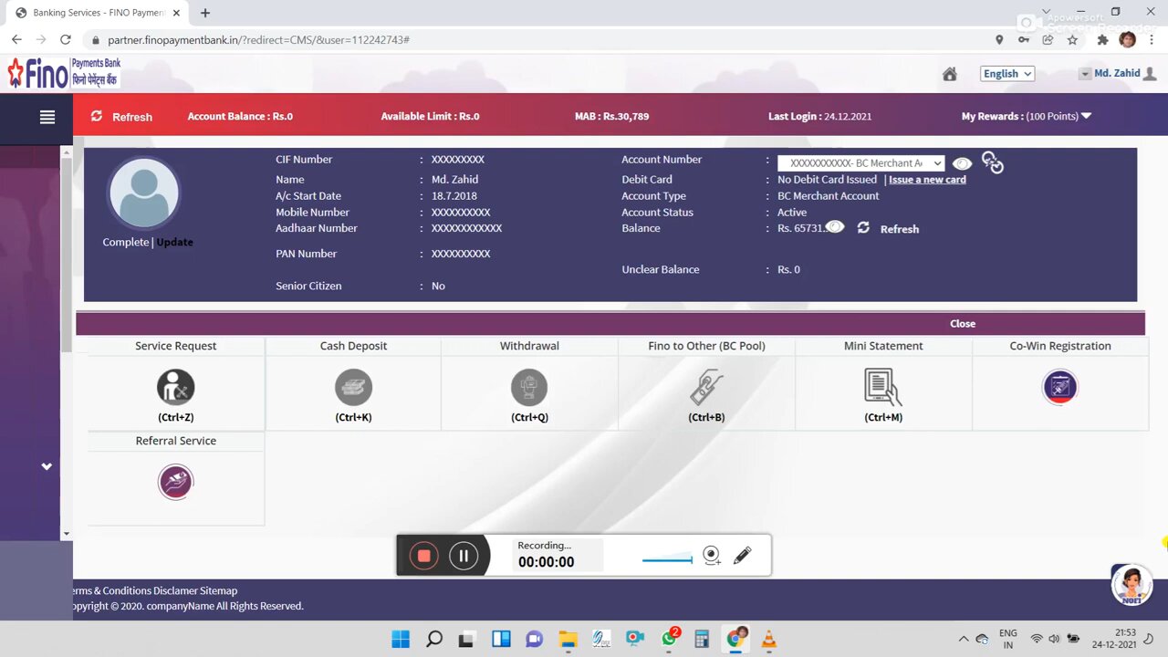Click the Refresh button in the red bar

[122, 117]
